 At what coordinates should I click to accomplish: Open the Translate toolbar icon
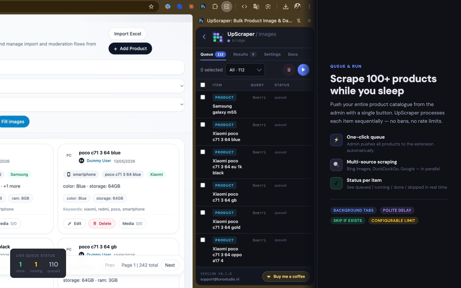click(256, 6)
